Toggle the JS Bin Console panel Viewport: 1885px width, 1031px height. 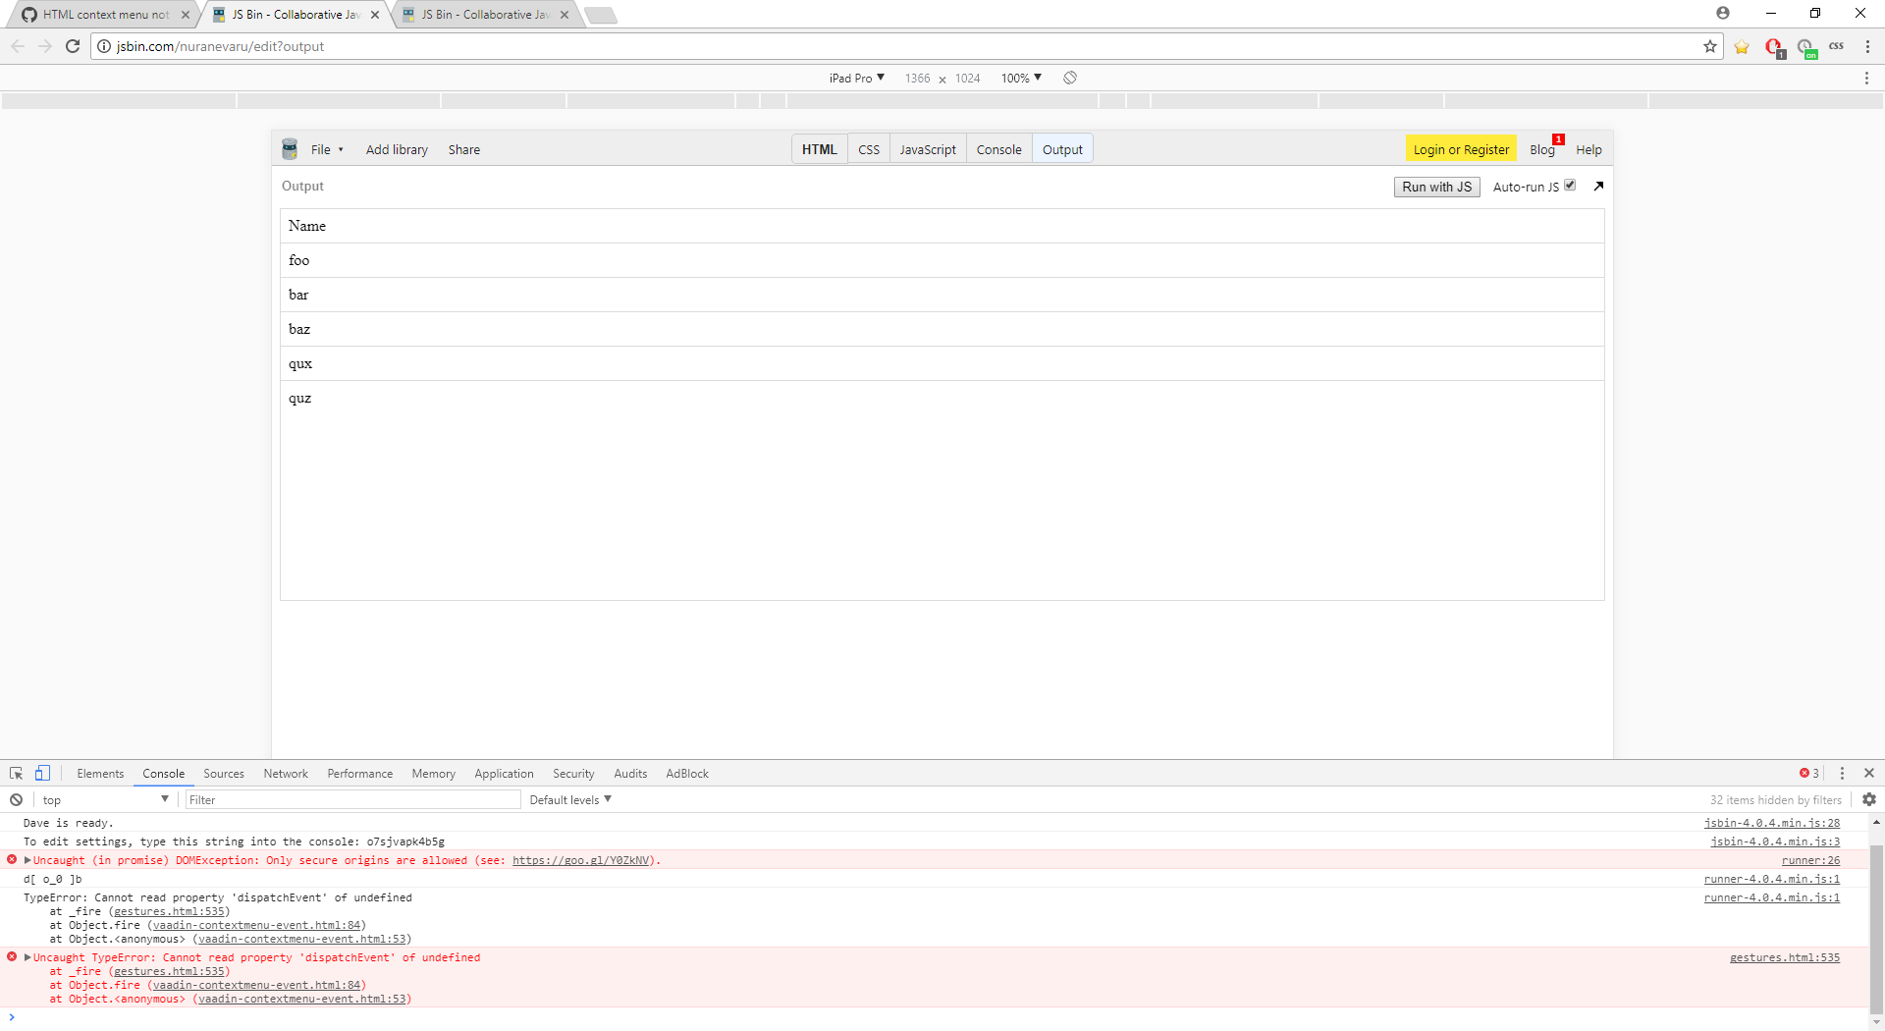click(999, 149)
